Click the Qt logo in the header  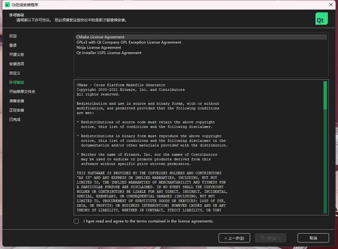click(321, 19)
